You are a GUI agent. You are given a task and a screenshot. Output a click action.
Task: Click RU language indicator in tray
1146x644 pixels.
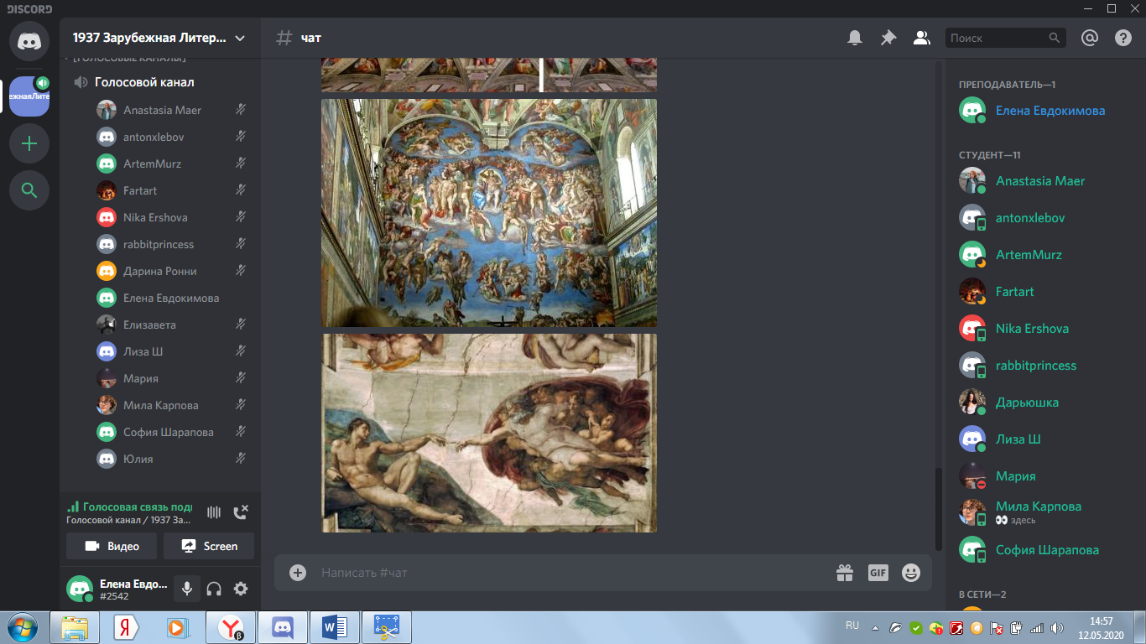[852, 626]
